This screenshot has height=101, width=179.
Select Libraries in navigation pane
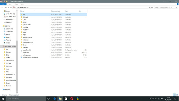[7, 26]
